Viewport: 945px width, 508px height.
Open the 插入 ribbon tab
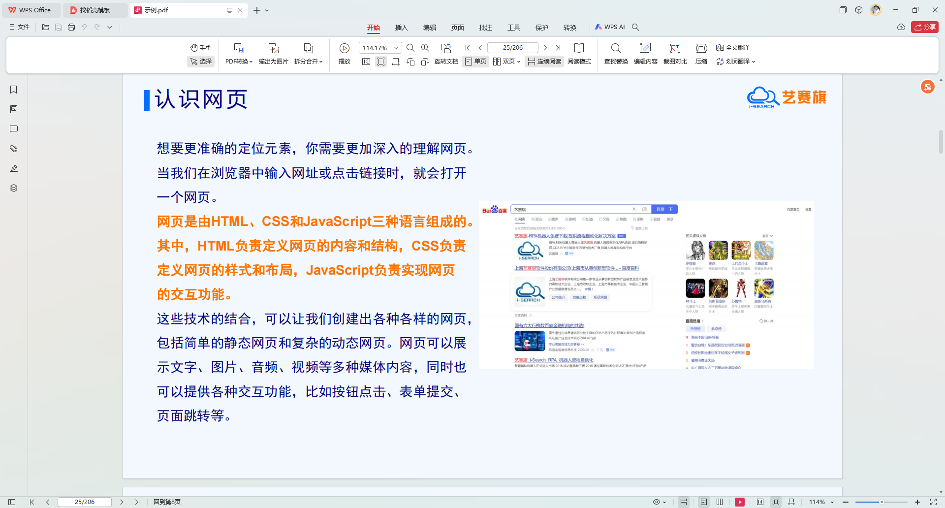point(402,28)
